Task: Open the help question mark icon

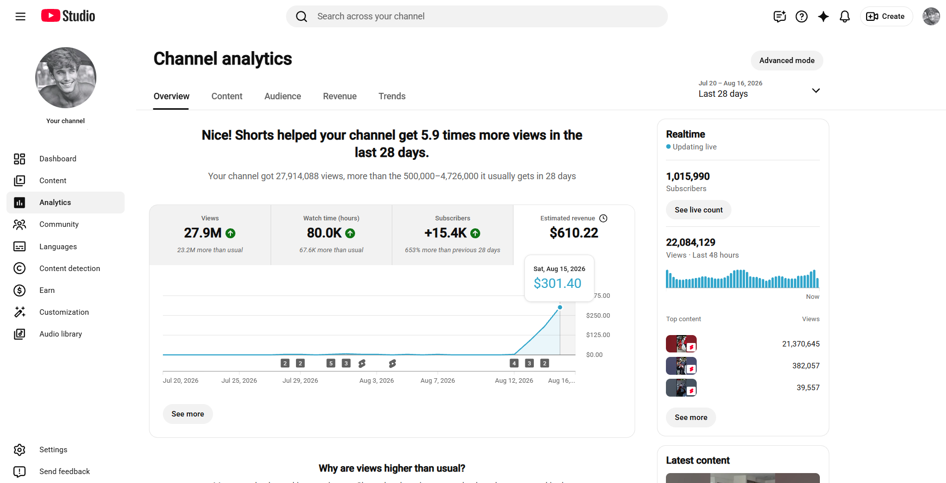Action: (x=801, y=16)
